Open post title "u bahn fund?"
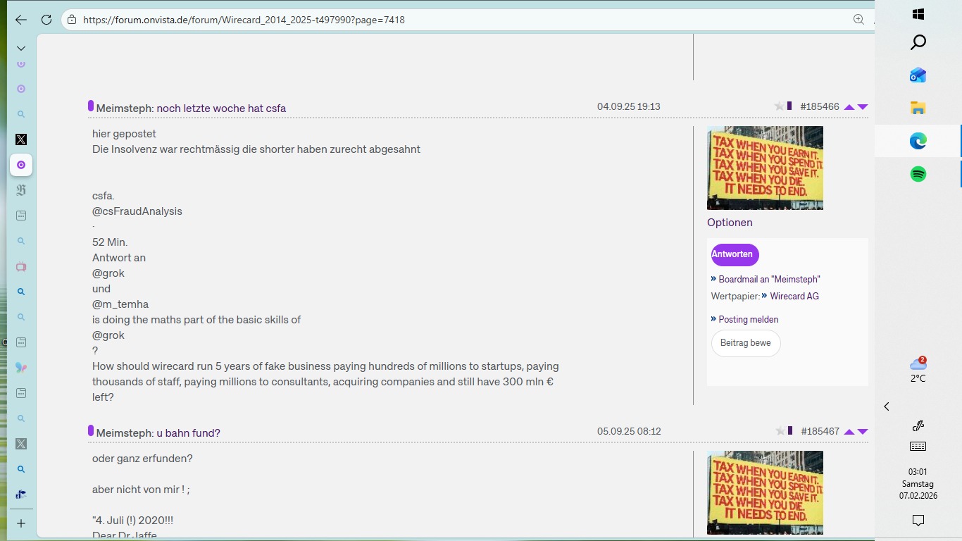This screenshot has width=962, height=541. 188,433
